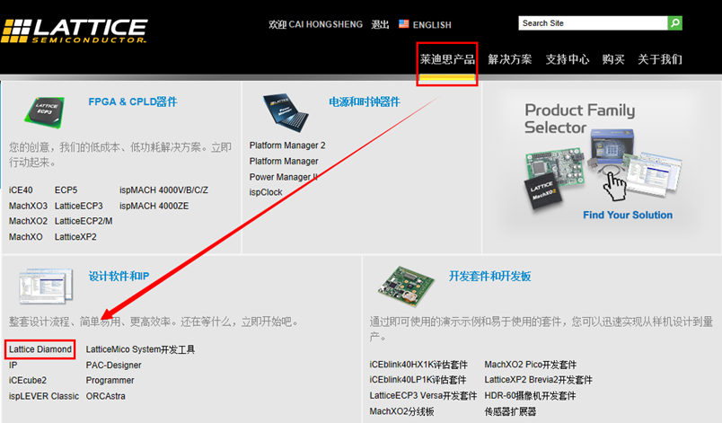Open the iCEcube2 software link
Viewport: 722px width, 423px height.
coord(28,380)
